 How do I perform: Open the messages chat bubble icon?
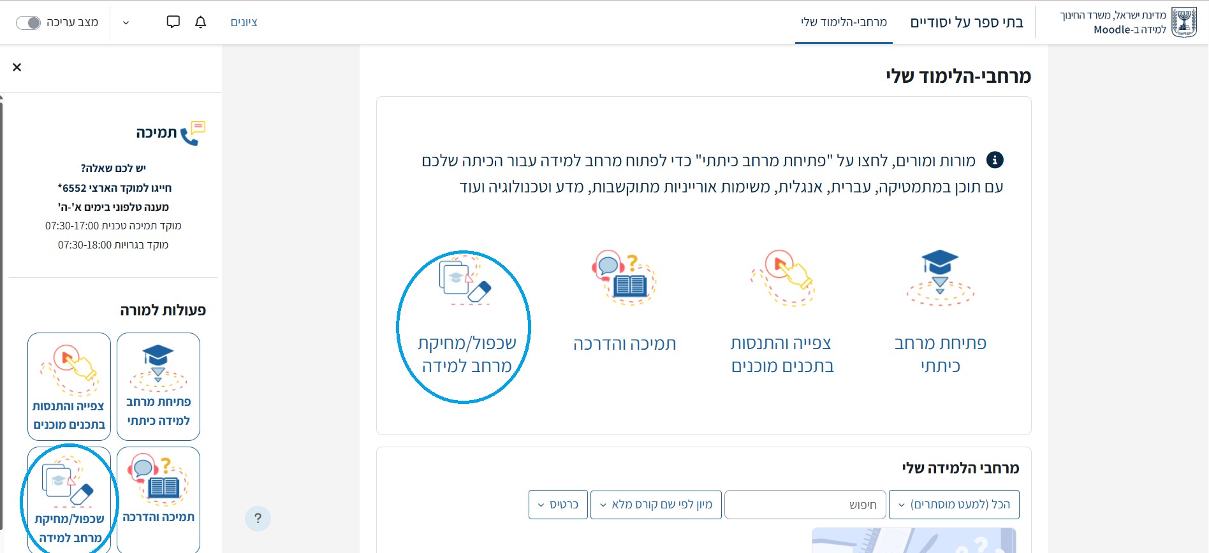173,22
